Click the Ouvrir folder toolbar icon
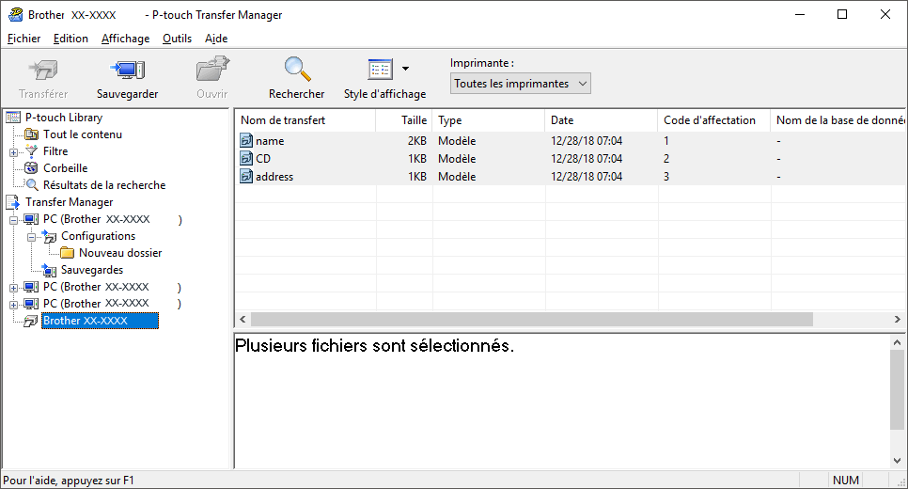Image resolution: width=908 pixels, height=489 pixels. [x=211, y=69]
